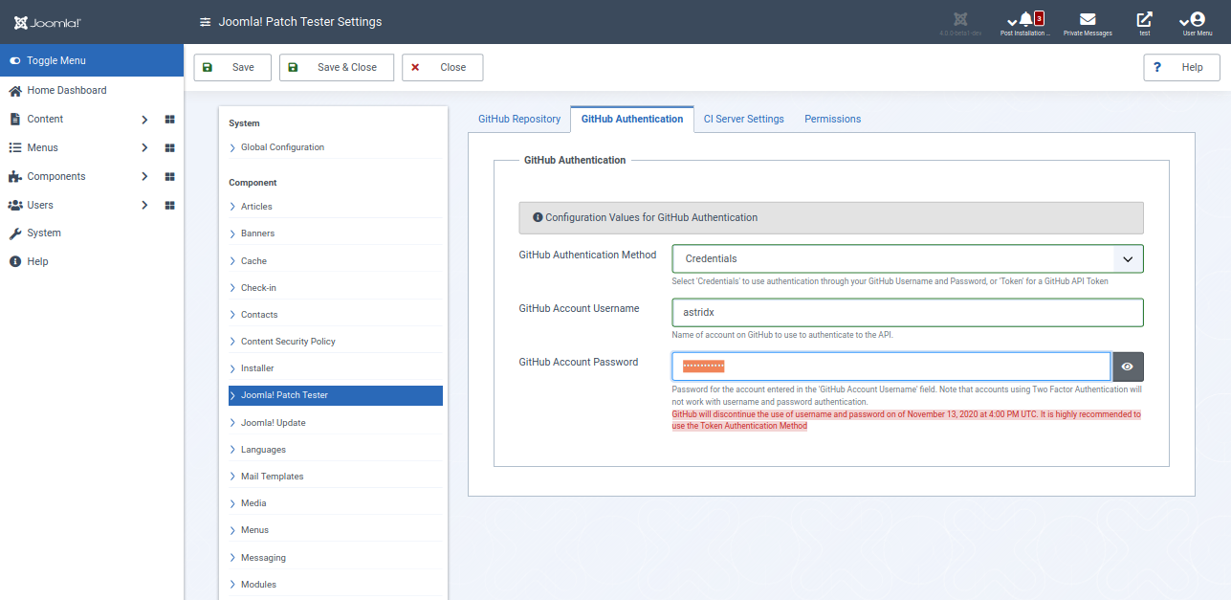The height and width of the screenshot is (600, 1231).
Task: Click the Close button in toolbar
Action: coord(443,67)
